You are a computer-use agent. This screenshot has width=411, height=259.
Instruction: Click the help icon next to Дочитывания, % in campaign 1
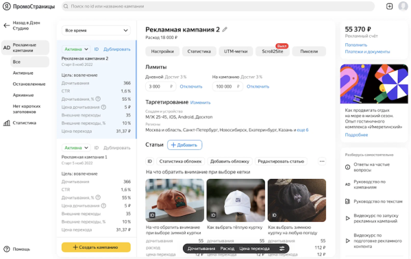[98, 197]
